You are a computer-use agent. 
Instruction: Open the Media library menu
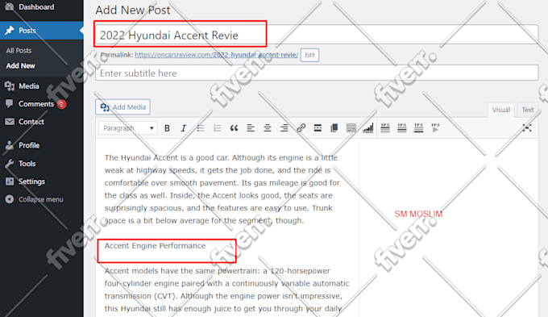(29, 86)
